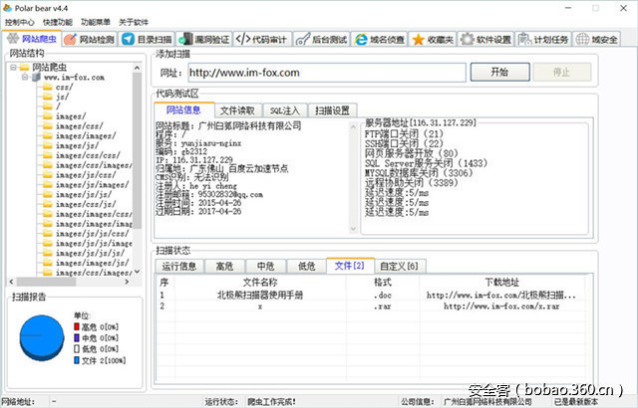Screen dimensions: 638x408
Task: Open the 代码审计 code audit tab
Action: [x=262, y=40]
